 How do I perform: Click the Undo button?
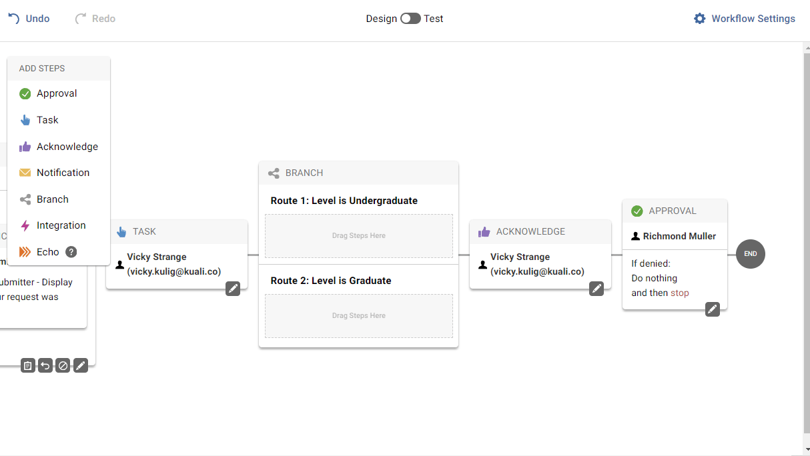[29, 19]
